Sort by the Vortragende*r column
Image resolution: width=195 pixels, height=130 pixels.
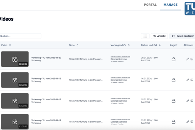click(x=120, y=45)
